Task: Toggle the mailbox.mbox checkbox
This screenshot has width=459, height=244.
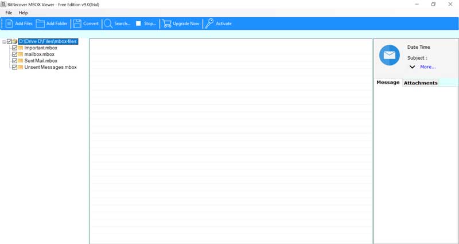Action: [15, 55]
